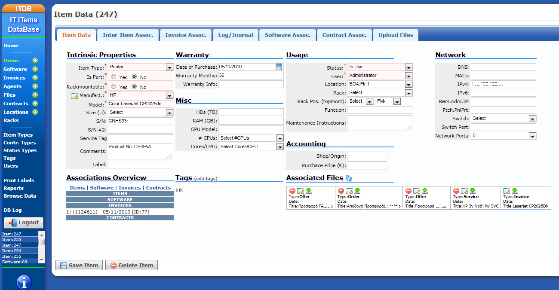The height and width of the screenshot is (290, 559).
Task: Expand the Location dropdown
Action: click(380, 84)
